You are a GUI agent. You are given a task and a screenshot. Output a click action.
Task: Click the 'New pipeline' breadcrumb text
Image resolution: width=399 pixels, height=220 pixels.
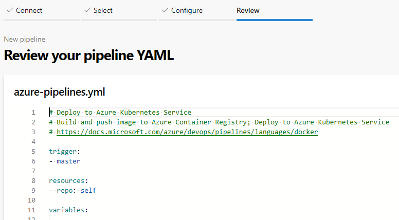click(25, 40)
